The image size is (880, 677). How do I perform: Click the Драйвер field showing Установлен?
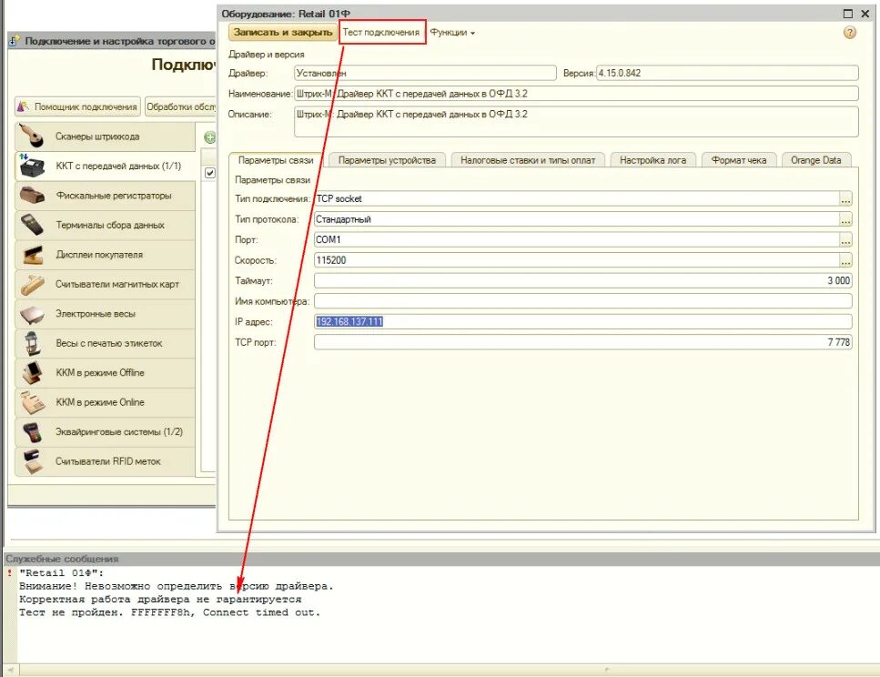(425, 73)
